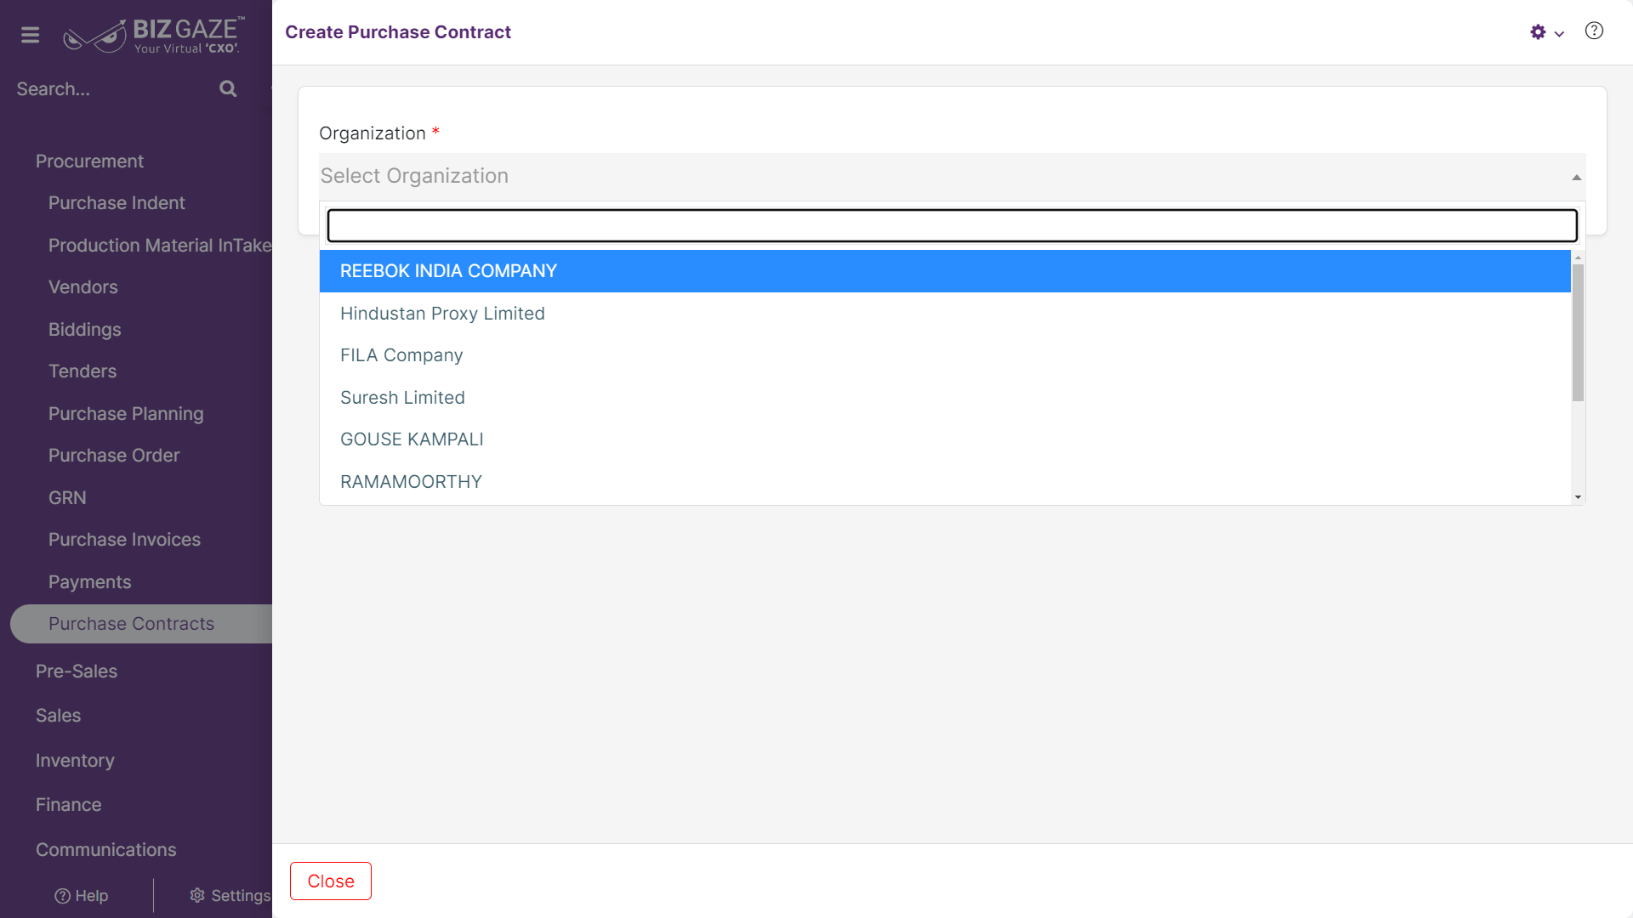Open Purchase Indent in sidebar
The width and height of the screenshot is (1633, 918).
(x=117, y=203)
